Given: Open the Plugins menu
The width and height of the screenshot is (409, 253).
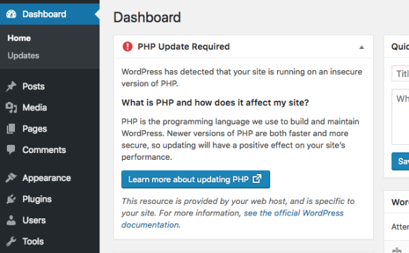Looking at the screenshot, I should click(x=50, y=199).
